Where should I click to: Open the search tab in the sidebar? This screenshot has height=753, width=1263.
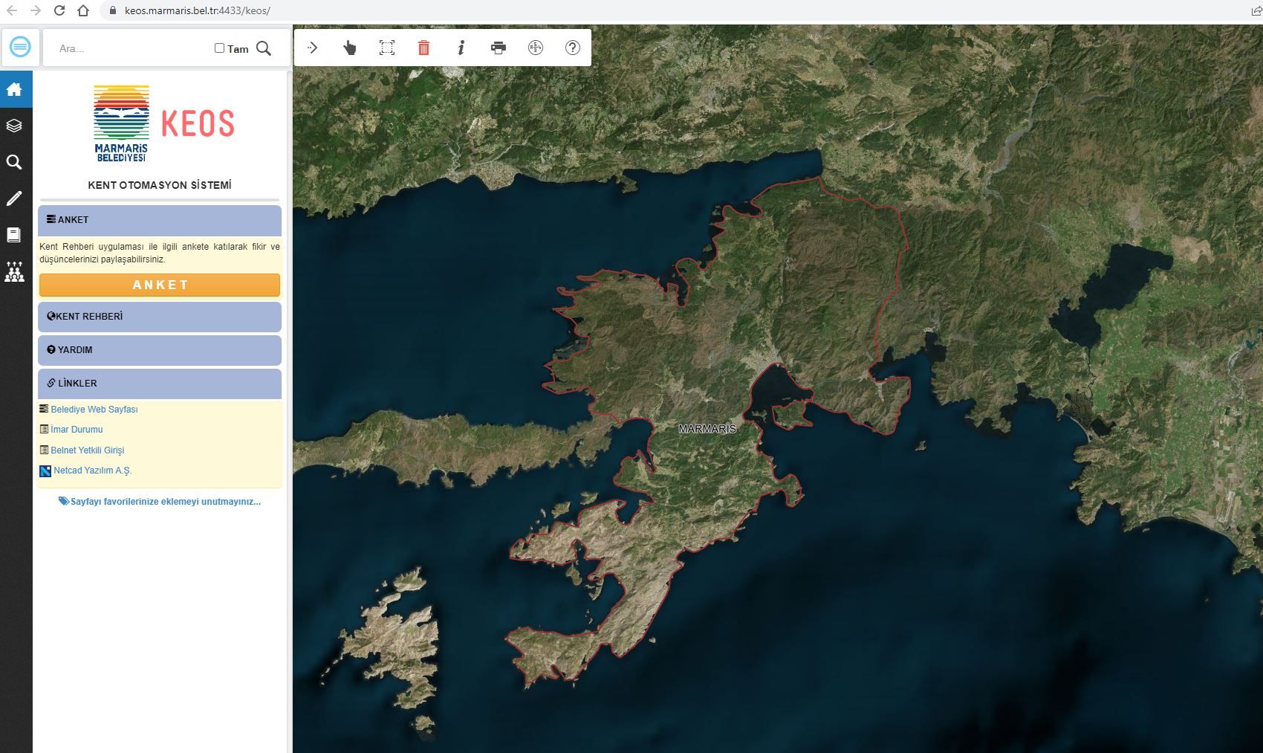[14, 162]
